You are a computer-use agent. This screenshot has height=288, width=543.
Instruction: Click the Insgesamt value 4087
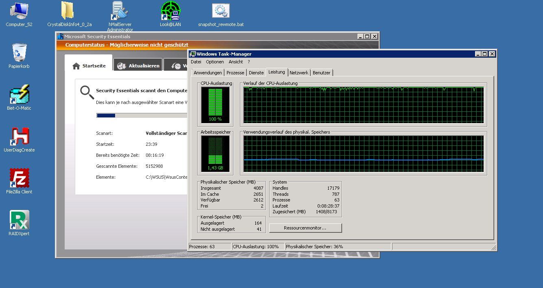click(x=258, y=188)
